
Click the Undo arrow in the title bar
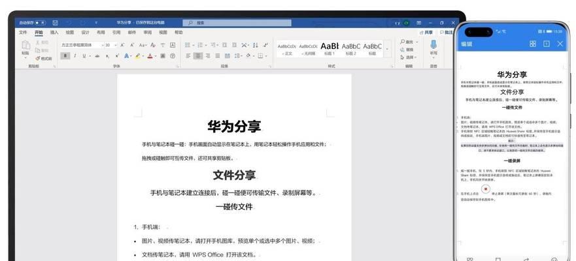pos(69,23)
